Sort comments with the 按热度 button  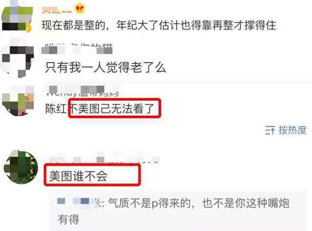286,130
